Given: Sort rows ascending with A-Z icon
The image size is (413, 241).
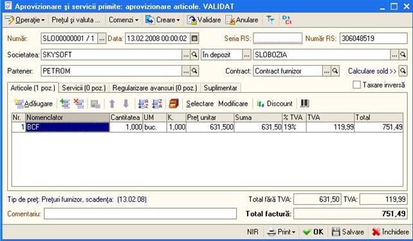Looking at the screenshot, I should [143, 104].
